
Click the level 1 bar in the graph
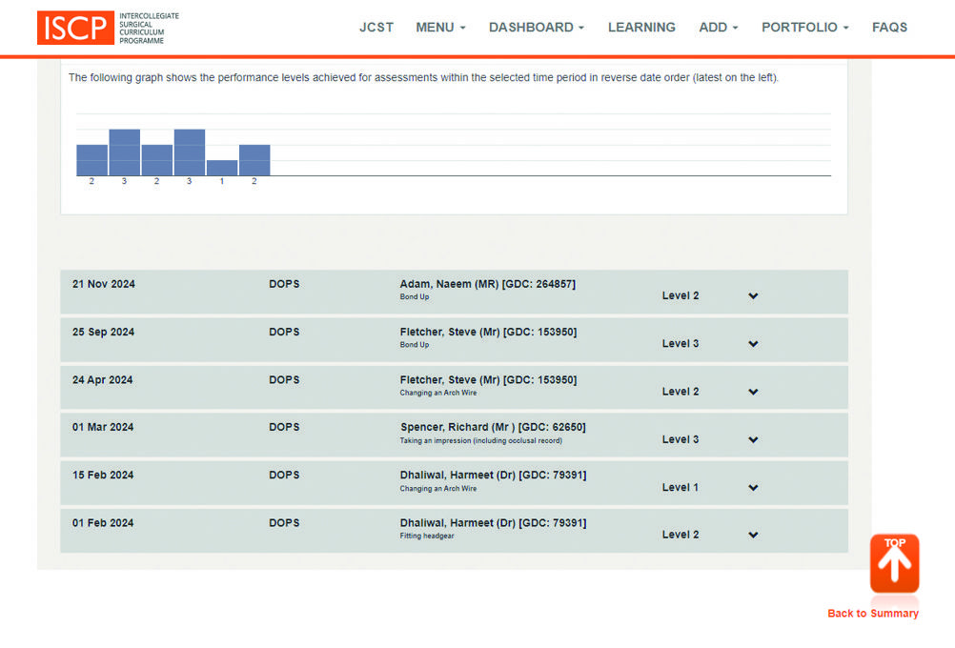(x=222, y=168)
